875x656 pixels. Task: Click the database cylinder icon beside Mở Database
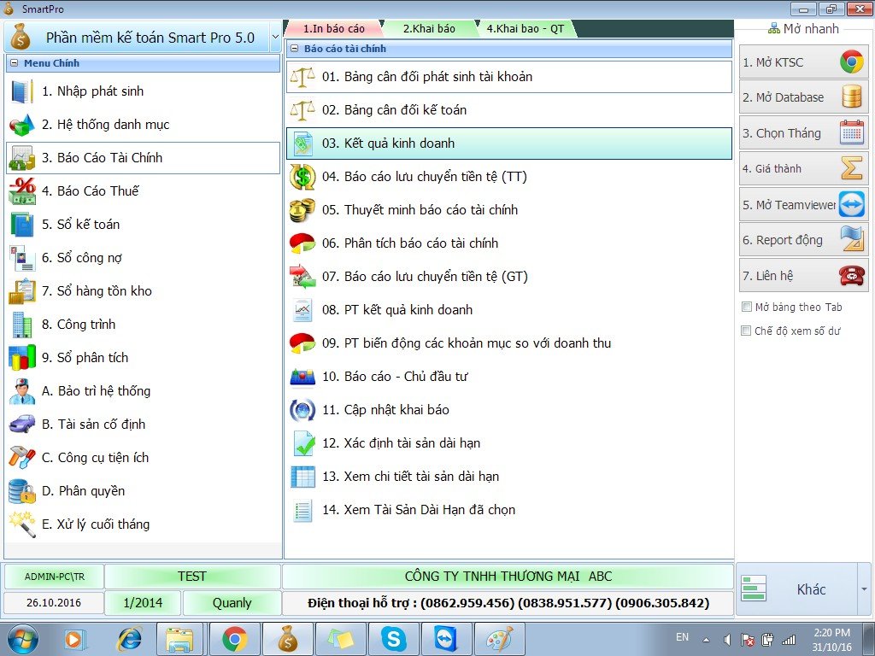(851, 97)
